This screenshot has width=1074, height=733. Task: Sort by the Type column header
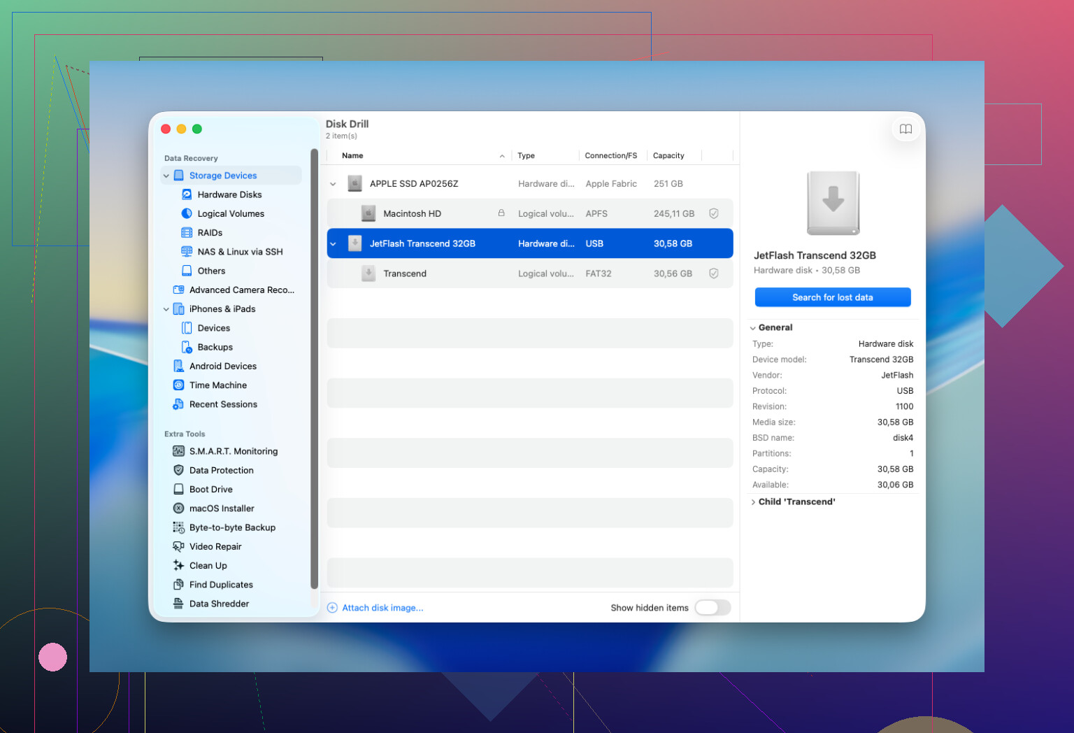pyautogui.click(x=526, y=155)
